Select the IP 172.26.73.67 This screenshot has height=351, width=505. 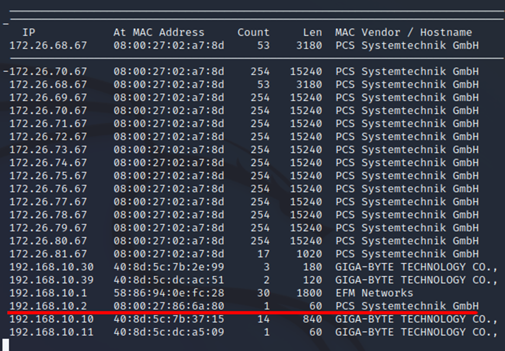coord(49,150)
